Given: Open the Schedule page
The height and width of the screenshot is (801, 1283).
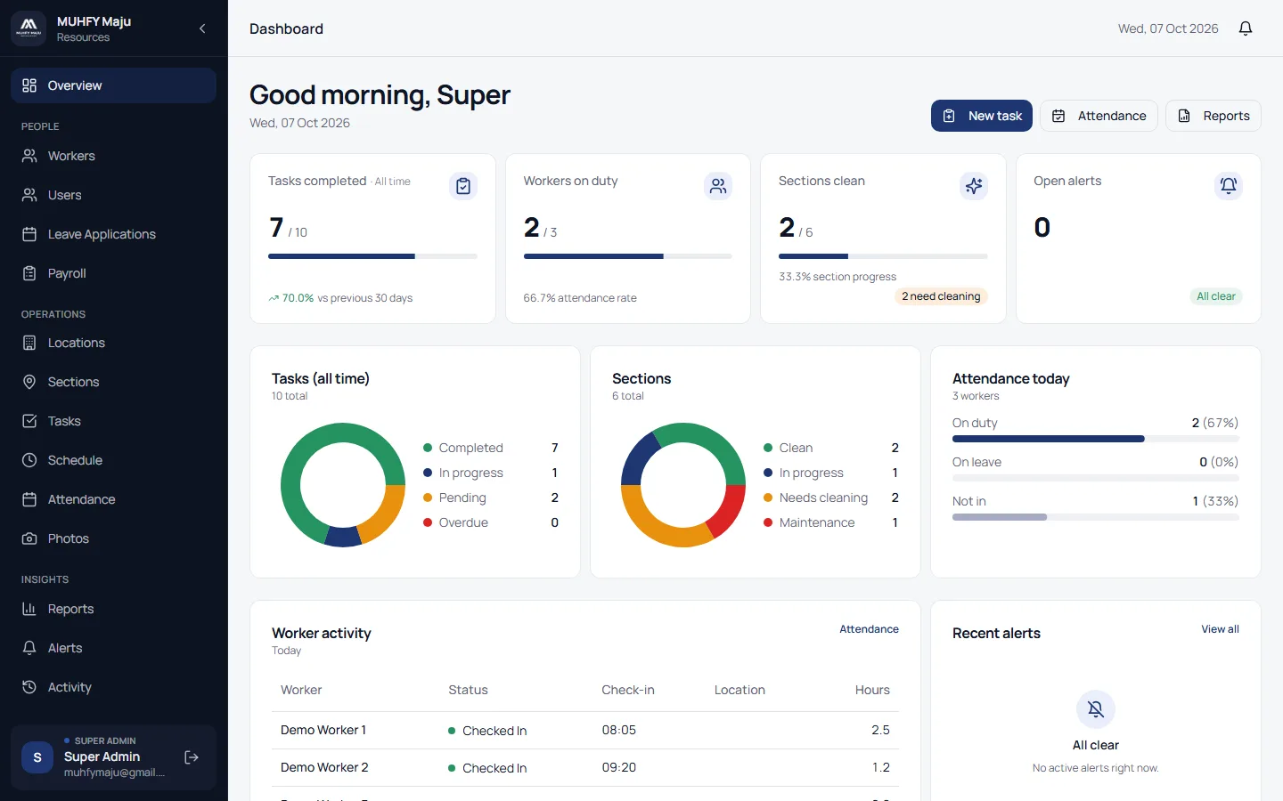Looking at the screenshot, I should coord(113,460).
